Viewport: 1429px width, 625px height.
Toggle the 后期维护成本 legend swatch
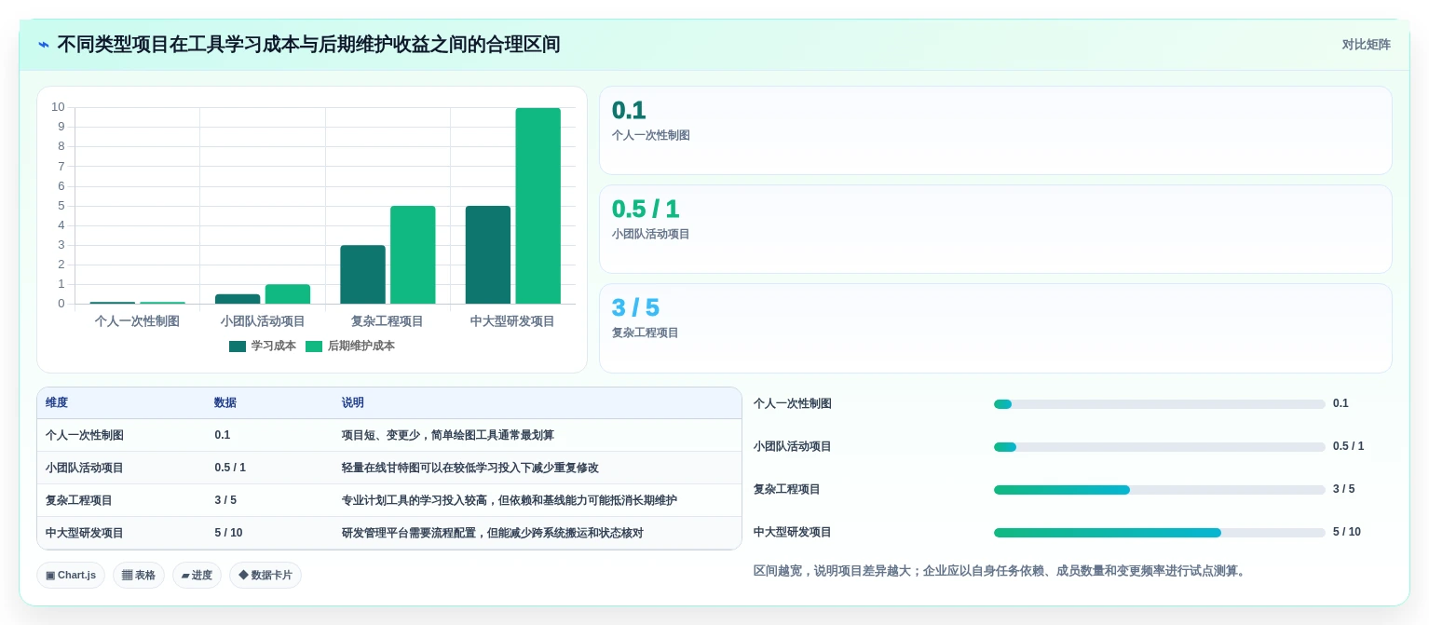tap(314, 346)
